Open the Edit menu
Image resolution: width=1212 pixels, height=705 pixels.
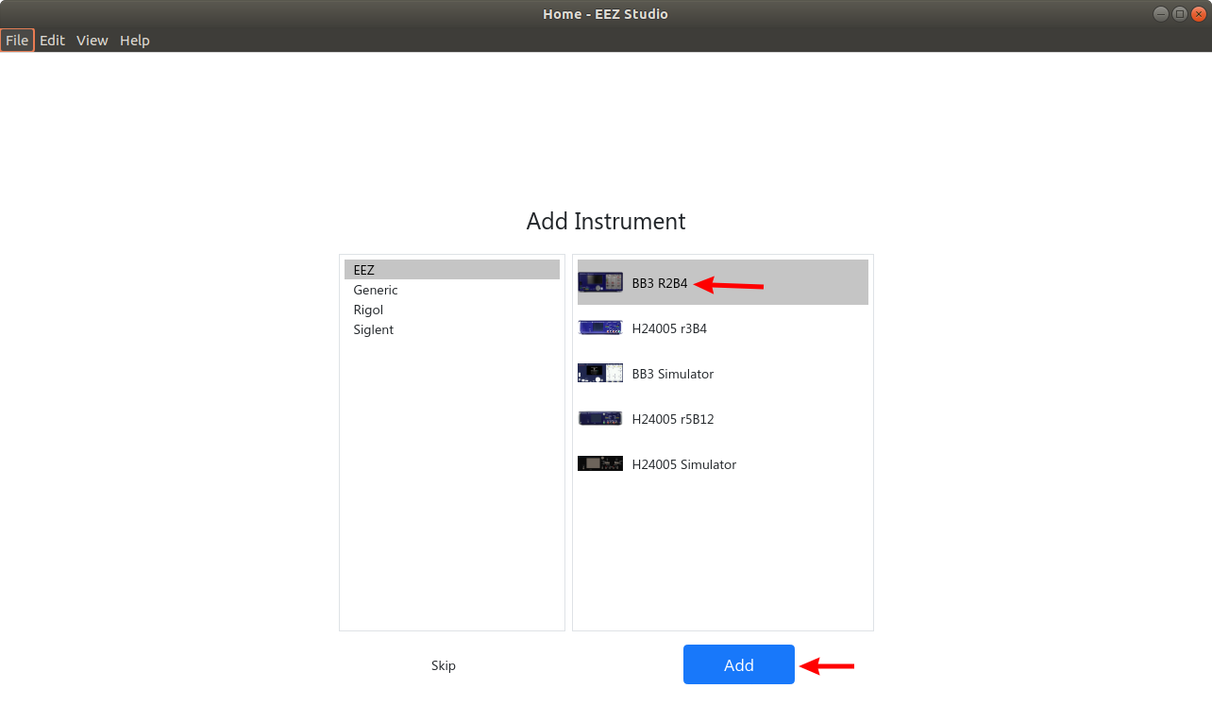click(x=52, y=41)
